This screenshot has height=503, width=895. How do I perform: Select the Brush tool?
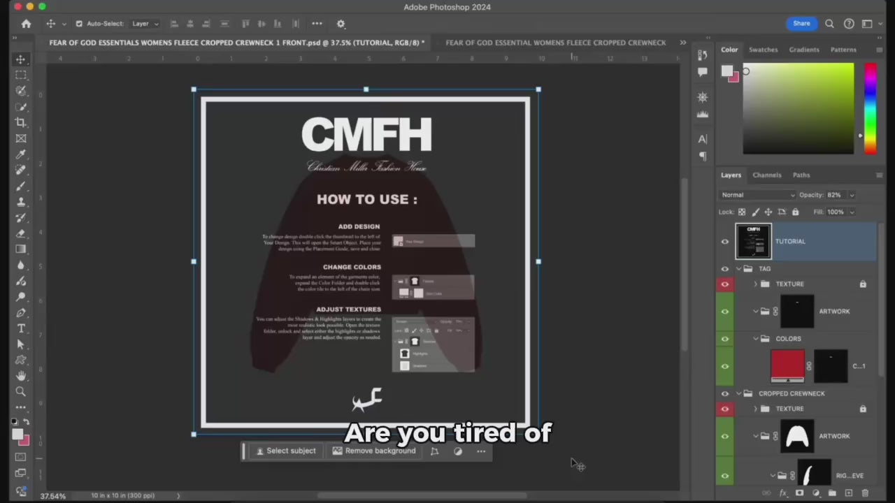(21, 187)
